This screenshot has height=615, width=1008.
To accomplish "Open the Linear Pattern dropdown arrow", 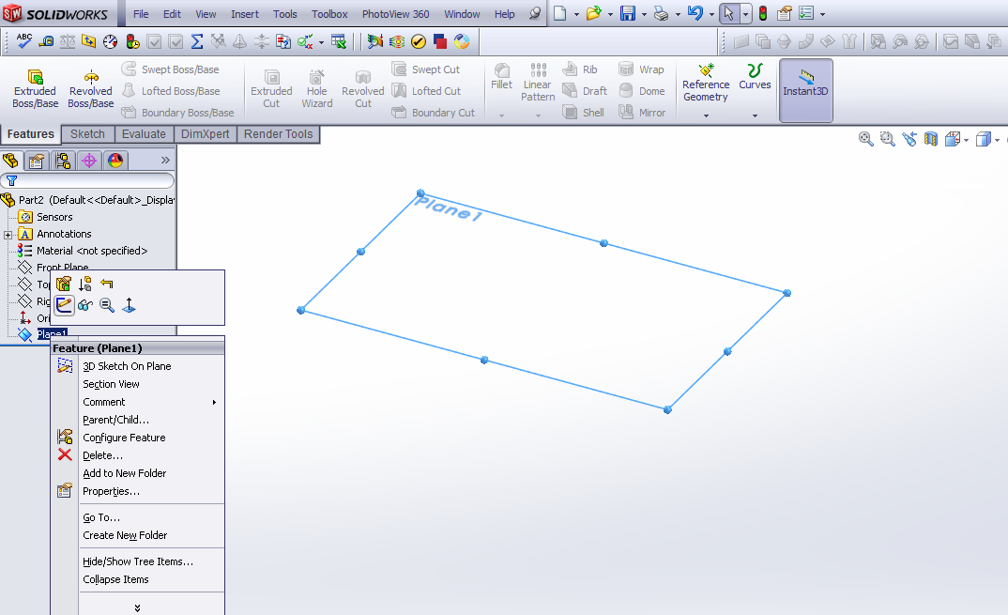I will point(538,115).
